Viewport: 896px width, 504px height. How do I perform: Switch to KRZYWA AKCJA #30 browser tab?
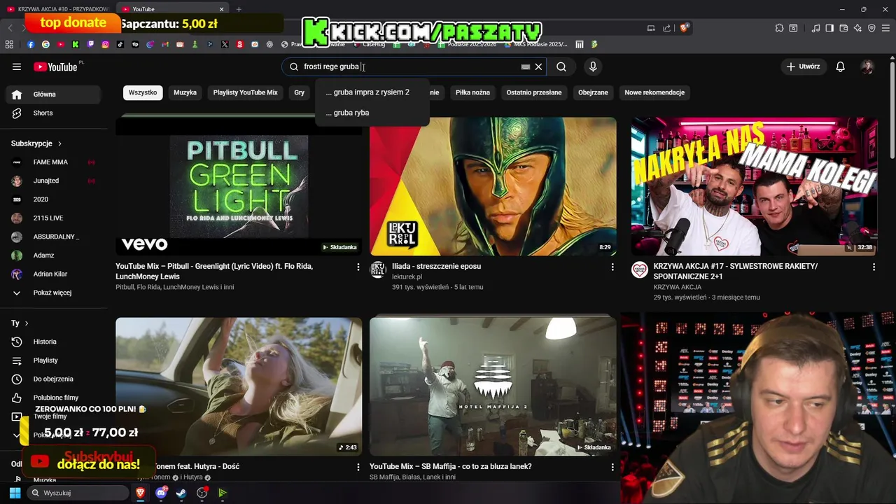(57, 9)
